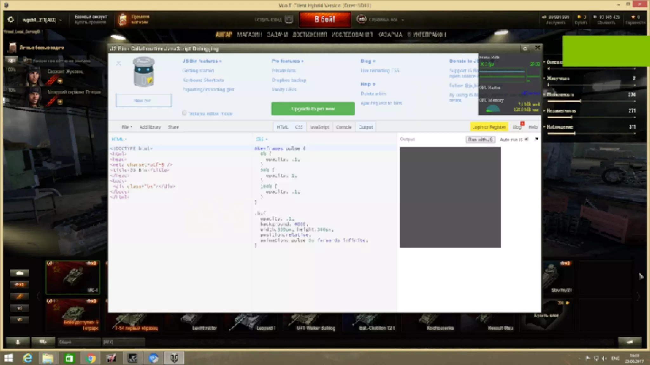
Task: Open the Console panel tab
Action: click(343, 127)
